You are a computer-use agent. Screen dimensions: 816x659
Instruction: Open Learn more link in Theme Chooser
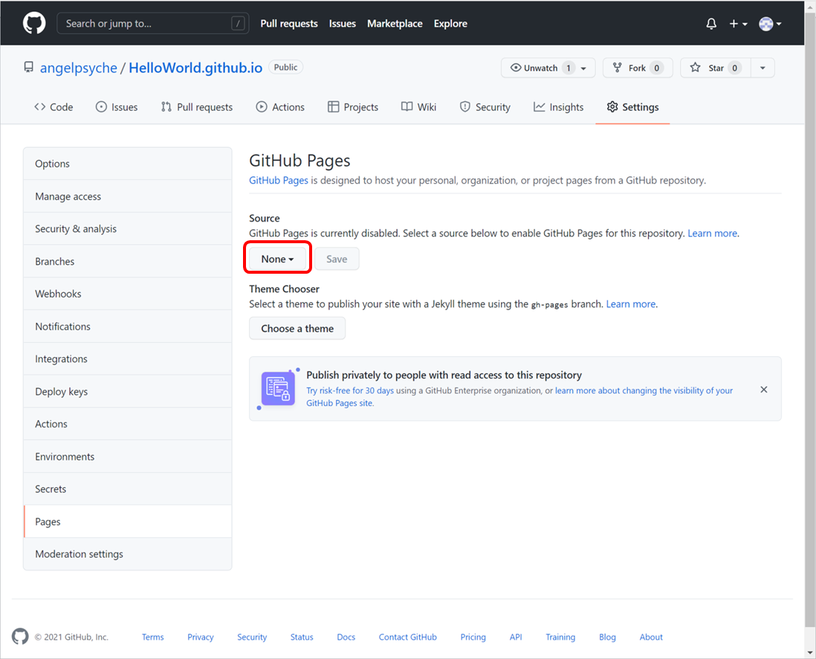click(631, 304)
